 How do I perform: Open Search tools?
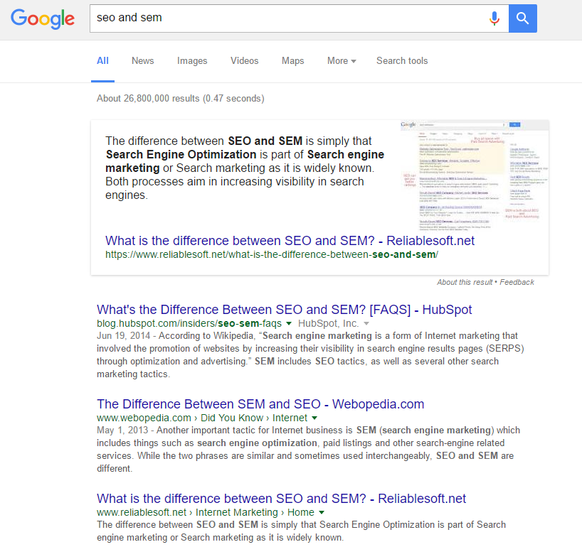click(x=402, y=61)
